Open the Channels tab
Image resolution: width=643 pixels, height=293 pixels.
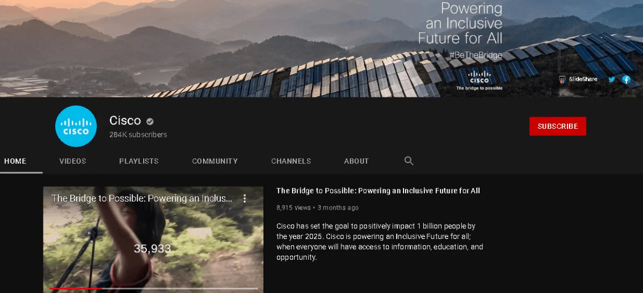(291, 161)
